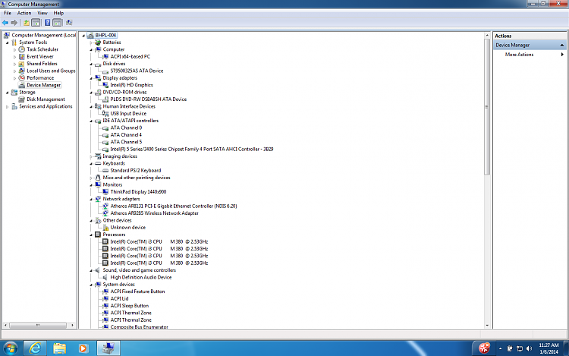The height and width of the screenshot is (356, 569).
Task: Open Task Scheduler in System Tools
Action: (x=42, y=49)
